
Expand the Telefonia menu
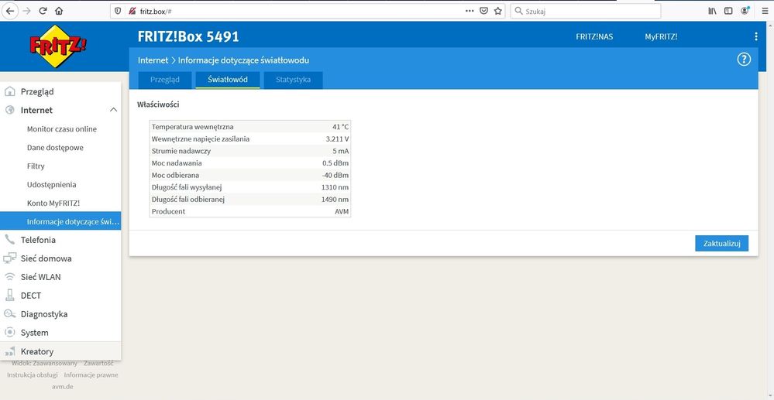[38, 240]
